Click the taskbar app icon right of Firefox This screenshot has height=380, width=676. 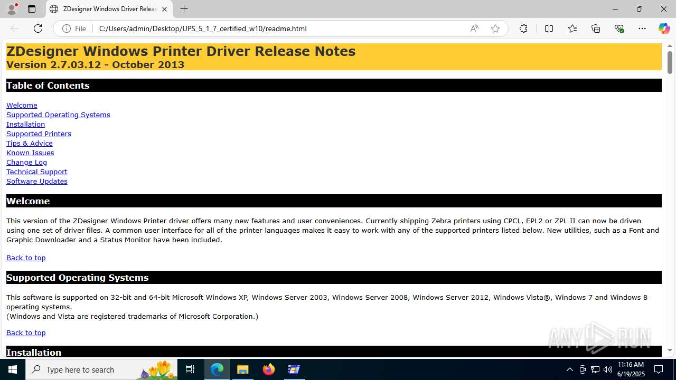click(294, 369)
